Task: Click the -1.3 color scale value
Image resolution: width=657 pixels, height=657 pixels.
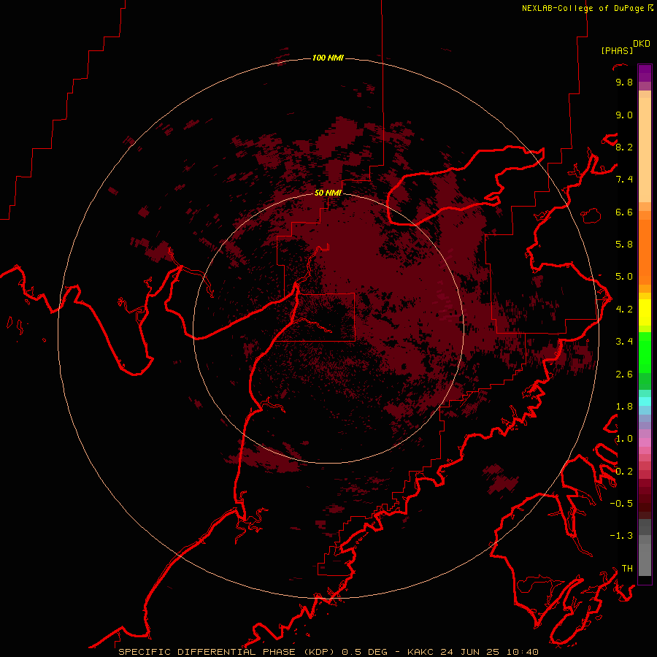Action: 621,536
